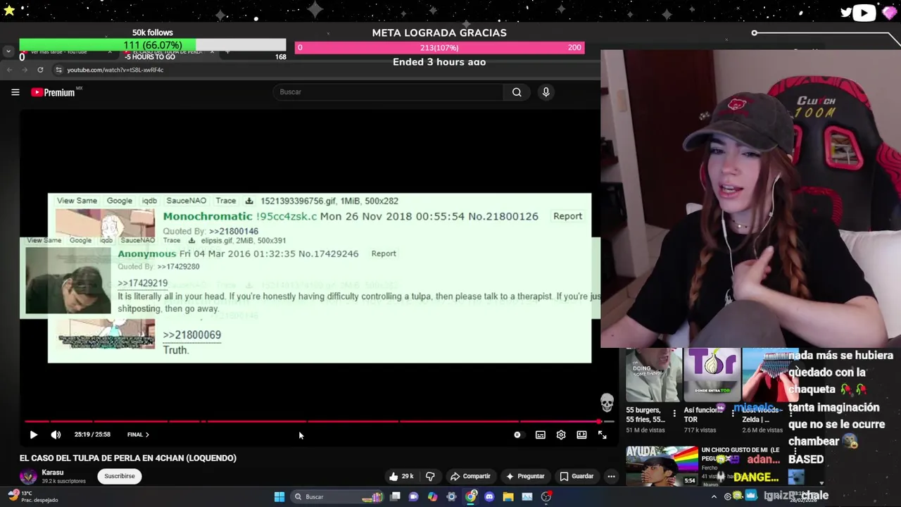This screenshot has width=901, height=507.
Task: Click the video title EL CASO DEL TULPA
Action: click(128, 458)
